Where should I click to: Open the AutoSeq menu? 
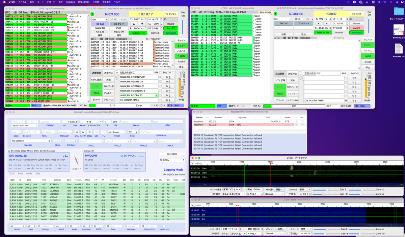[x=71, y=2]
